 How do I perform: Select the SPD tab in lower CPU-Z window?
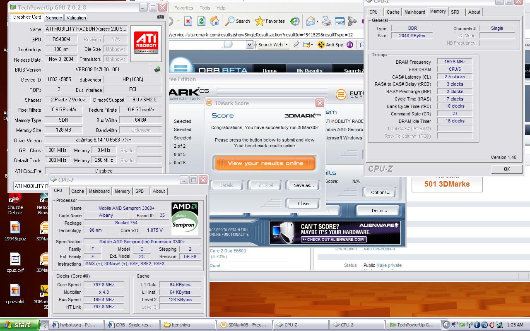click(140, 191)
